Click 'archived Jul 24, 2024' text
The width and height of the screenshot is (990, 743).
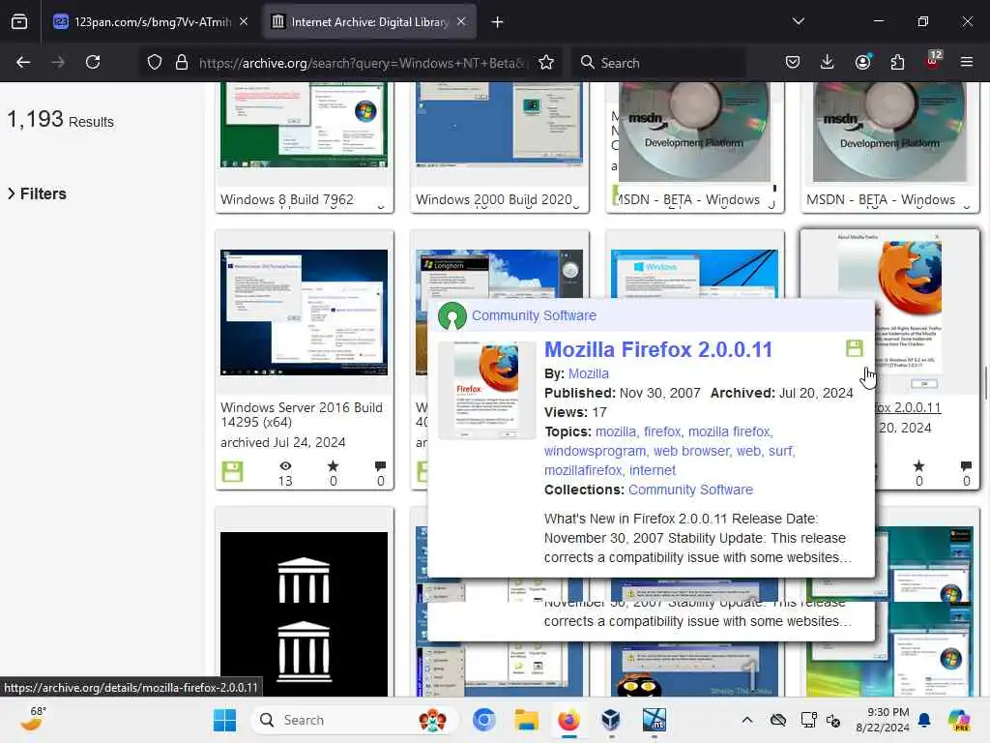(283, 442)
